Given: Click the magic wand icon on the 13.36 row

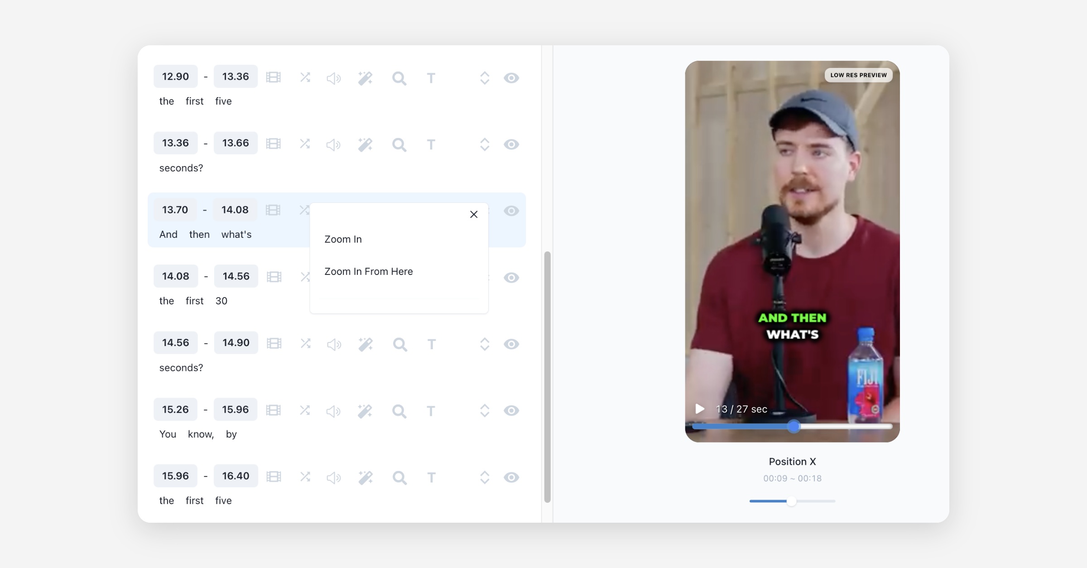Looking at the screenshot, I should pos(365,144).
